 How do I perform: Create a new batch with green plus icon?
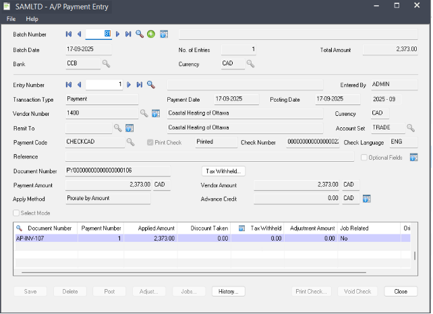[x=150, y=34]
